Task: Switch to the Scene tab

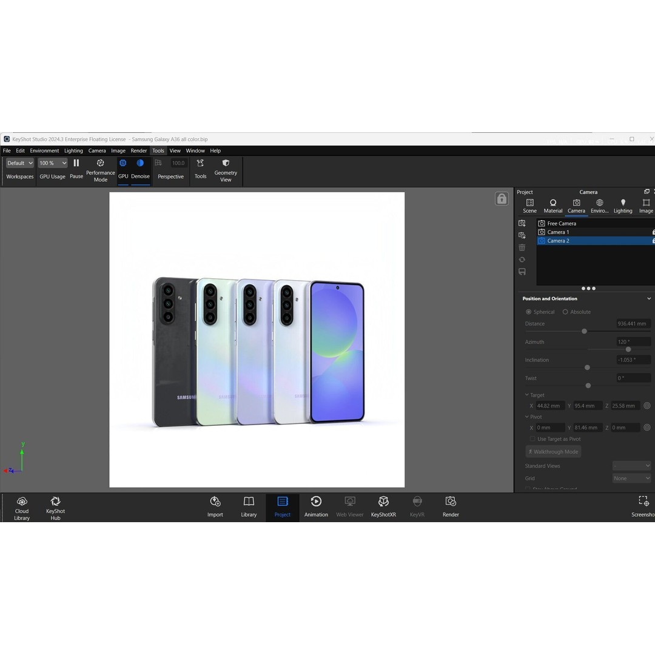Action: [529, 206]
